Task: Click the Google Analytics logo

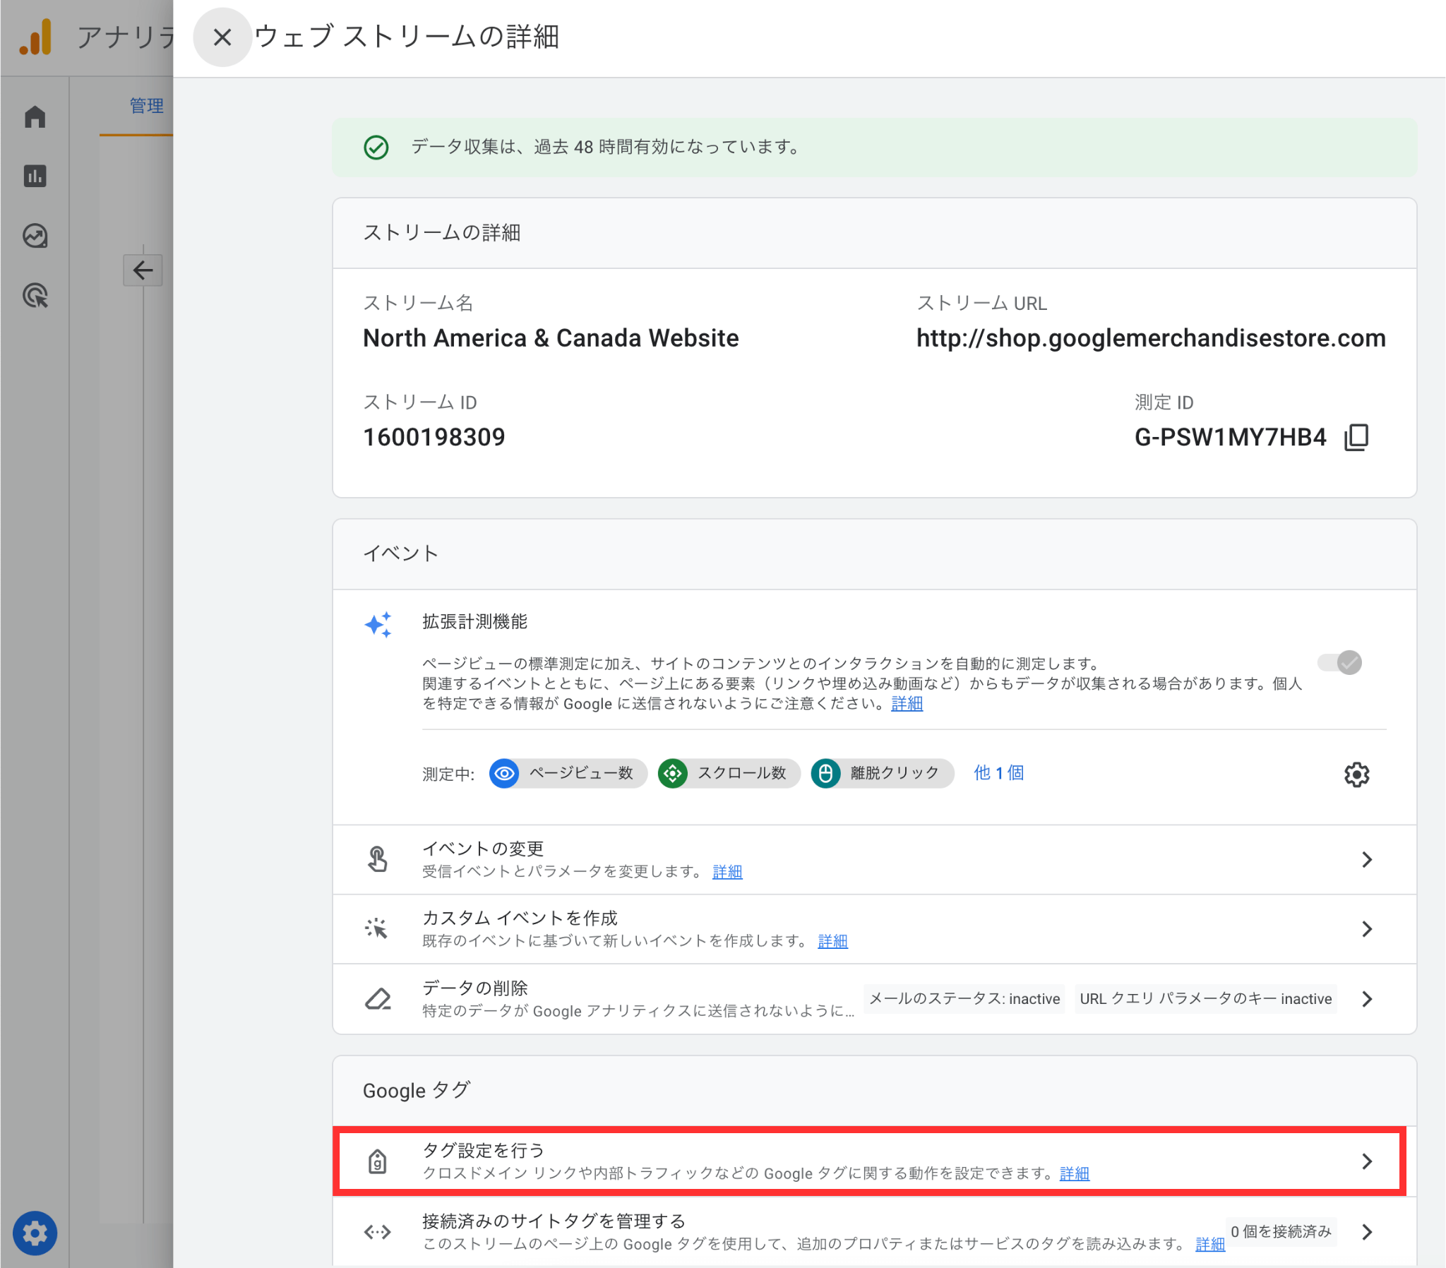Action: 35,37
